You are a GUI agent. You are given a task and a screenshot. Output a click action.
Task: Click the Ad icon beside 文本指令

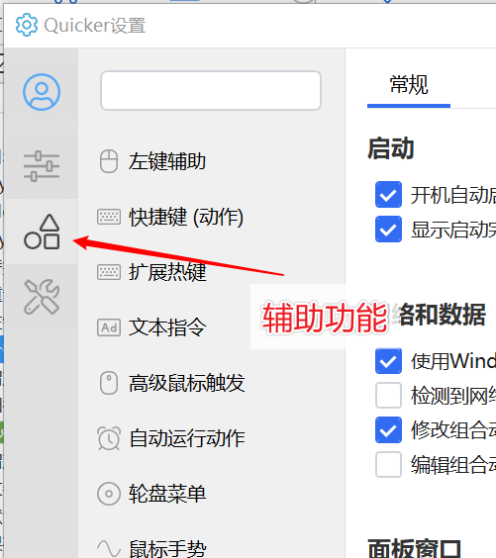tap(109, 327)
